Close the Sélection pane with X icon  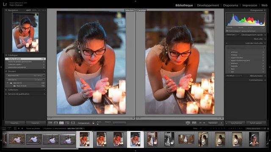[x=133, y=118]
